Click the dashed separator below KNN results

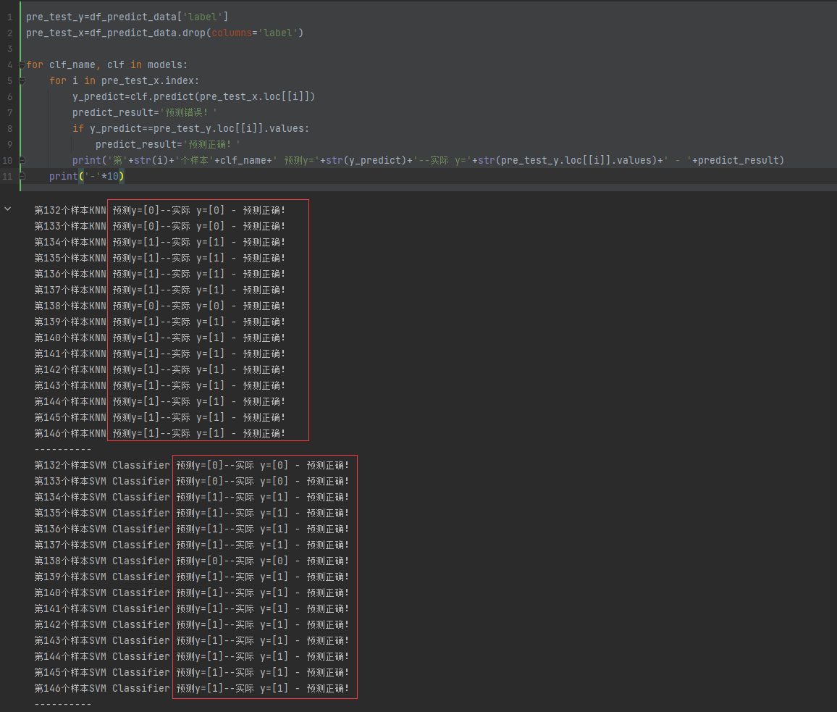tap(63, 450)
